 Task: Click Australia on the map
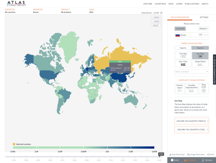(131, 100)
